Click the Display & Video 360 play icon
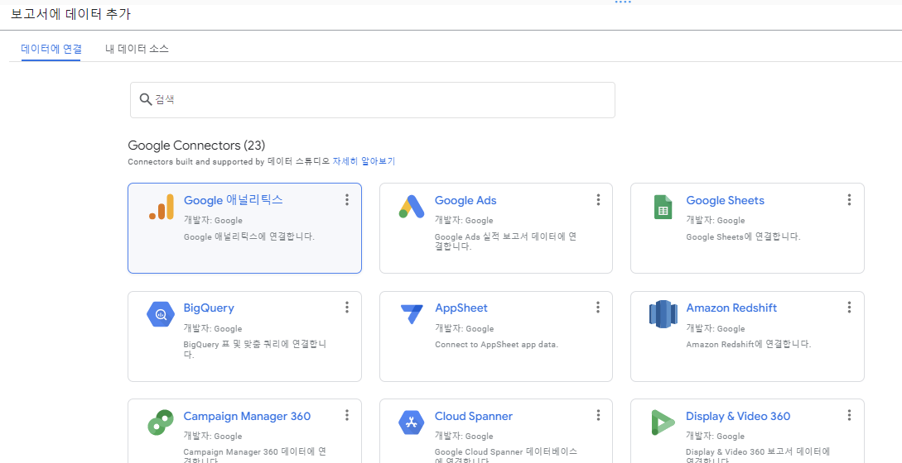 pos(663,422)
